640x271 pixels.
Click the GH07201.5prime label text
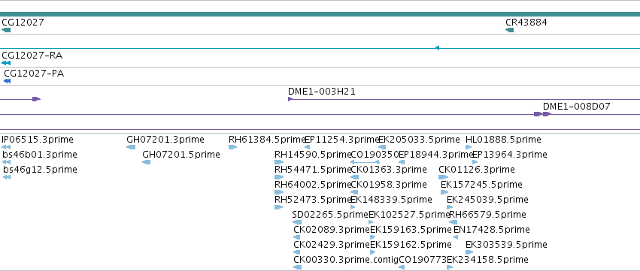pos(181,155)
